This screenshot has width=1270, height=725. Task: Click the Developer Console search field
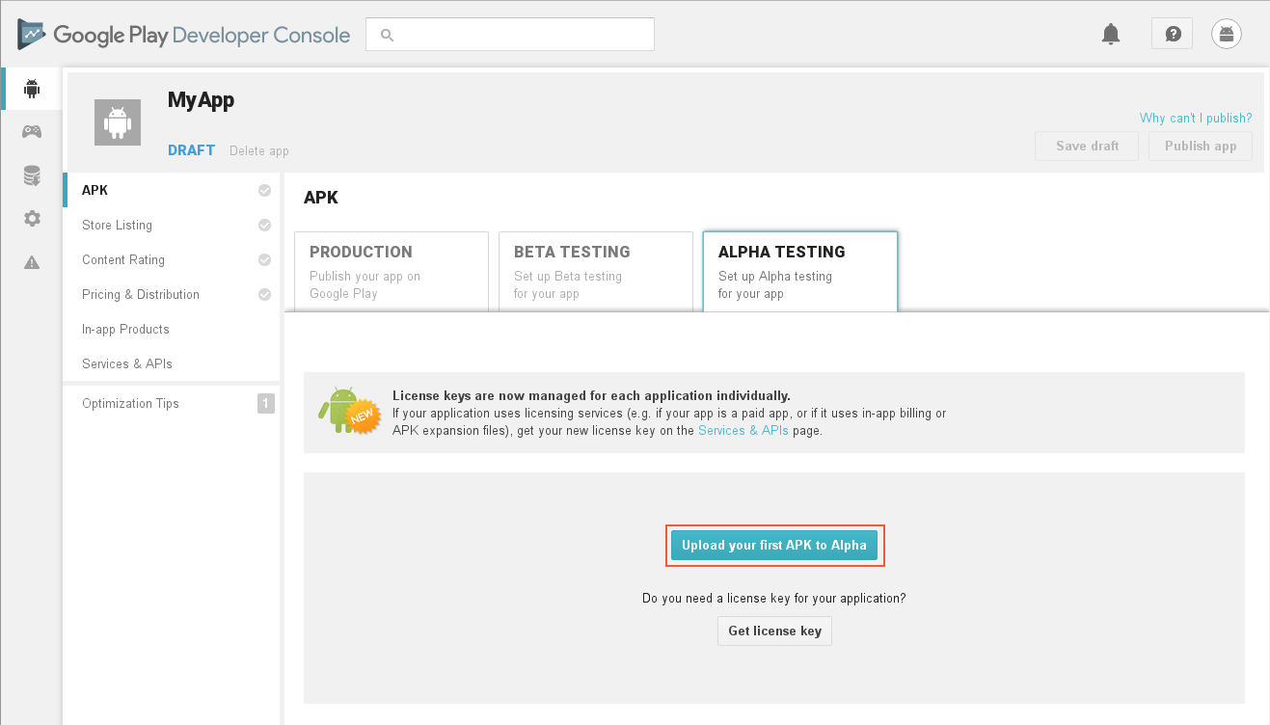[510, 35]
